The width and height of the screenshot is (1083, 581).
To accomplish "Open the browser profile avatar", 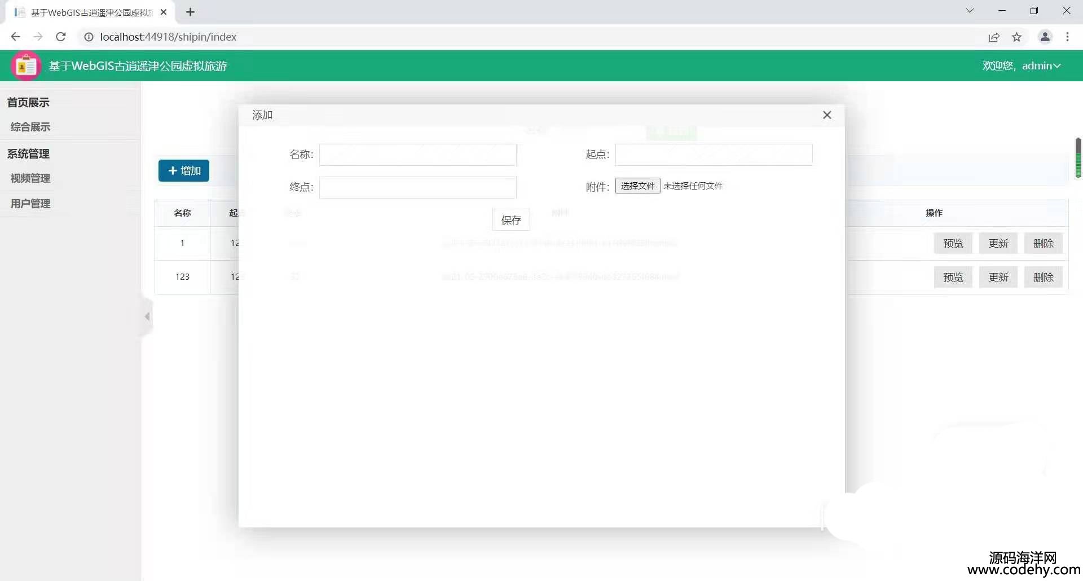I will click(x=1045, y=37).
